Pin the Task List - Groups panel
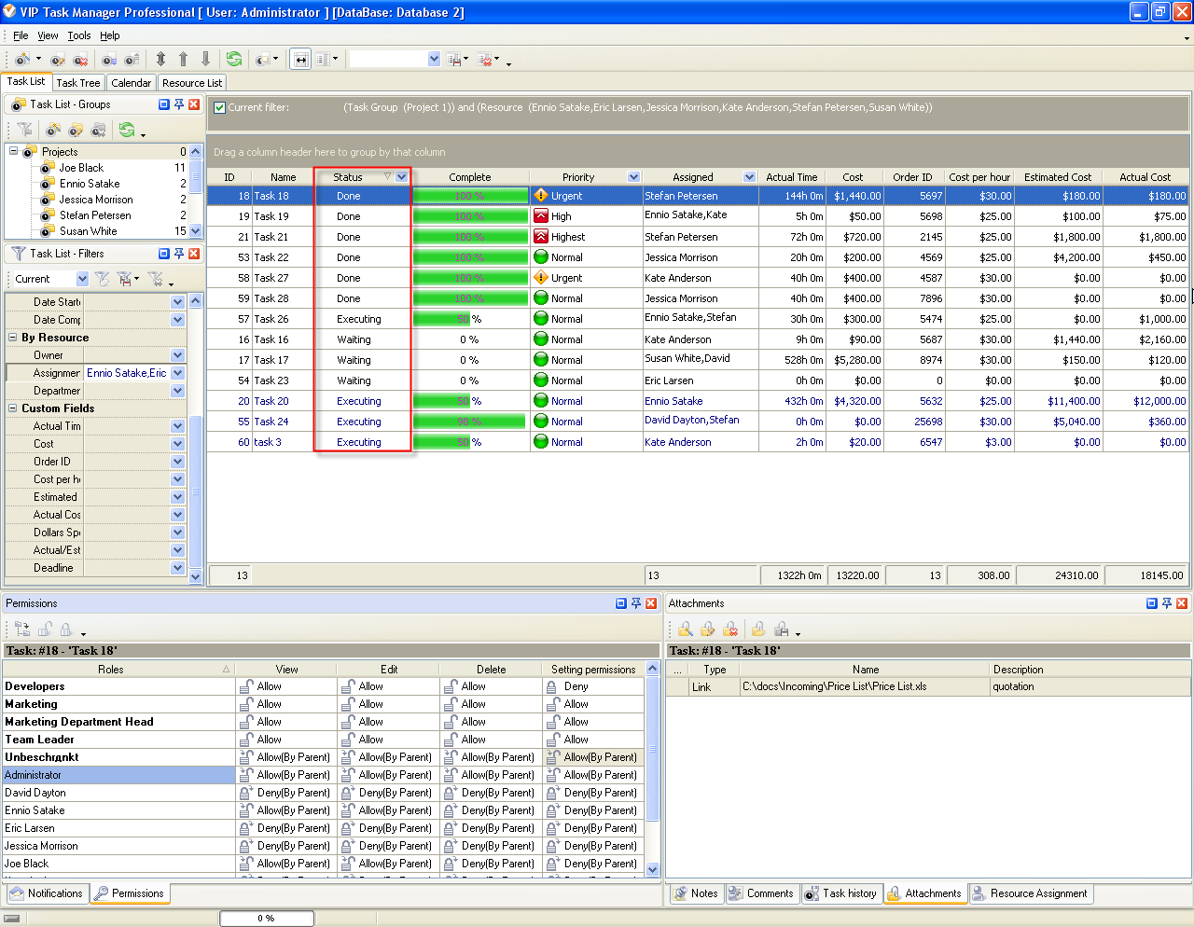Viewport: 1194px width, 927px height. tap(179, 104)
